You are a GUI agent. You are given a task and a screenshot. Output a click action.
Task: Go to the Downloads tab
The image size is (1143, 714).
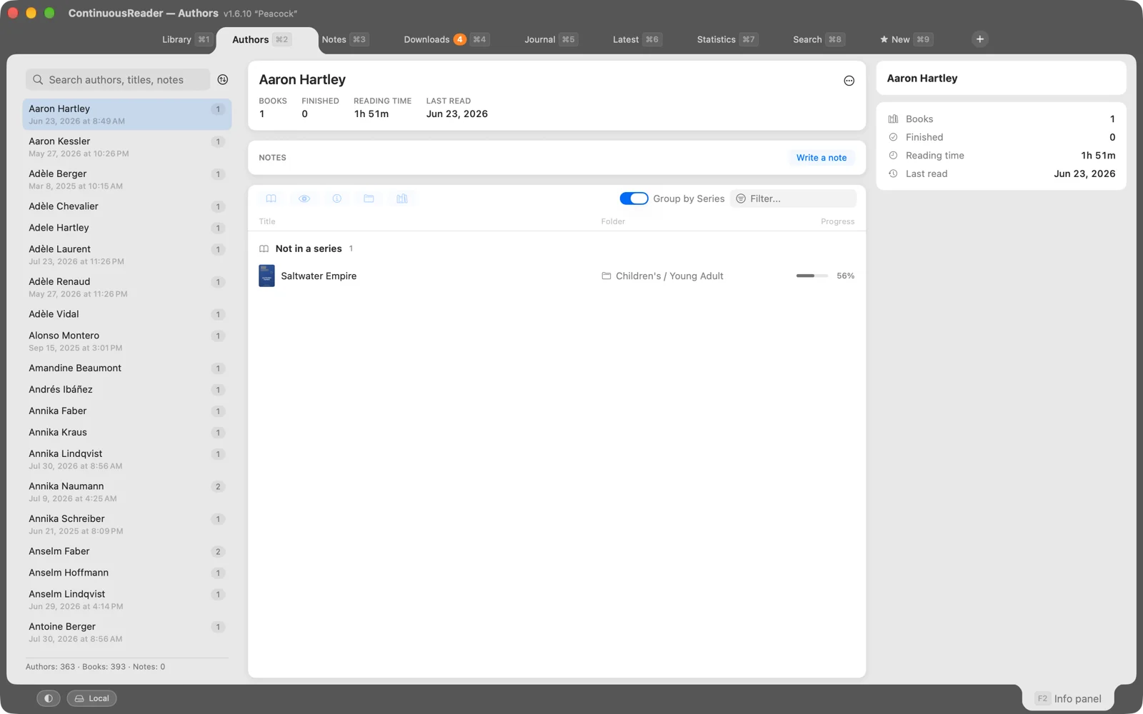pos(446,39)
